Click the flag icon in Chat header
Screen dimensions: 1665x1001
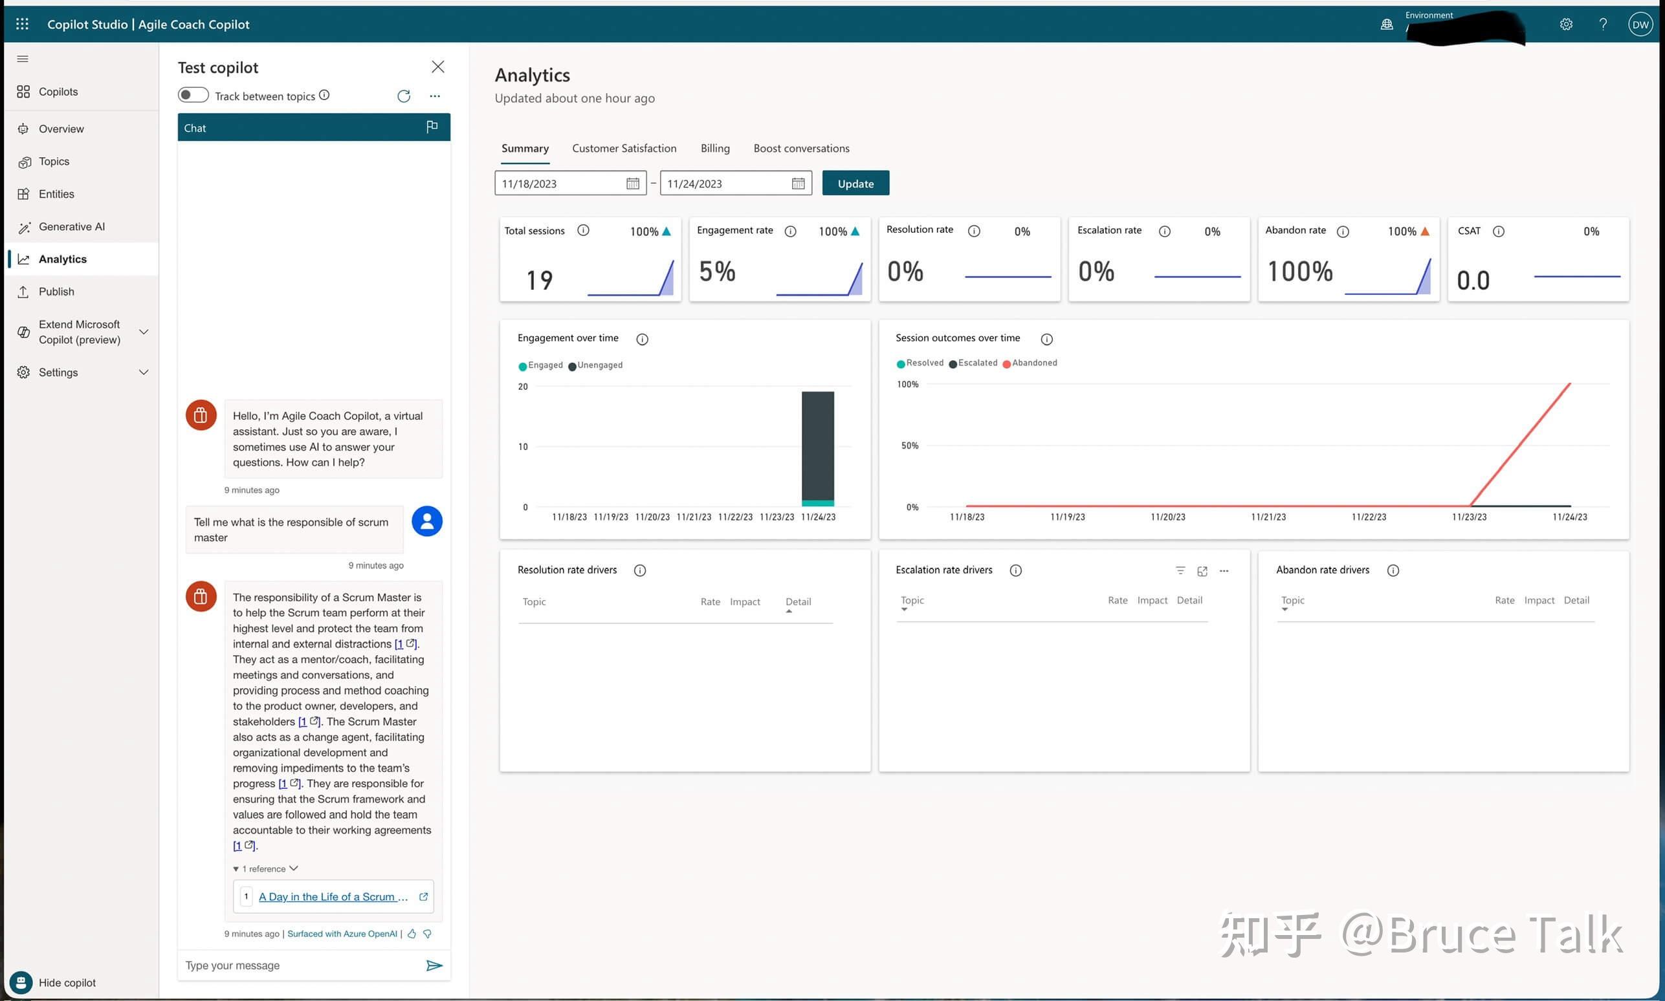tap(432, 127)
